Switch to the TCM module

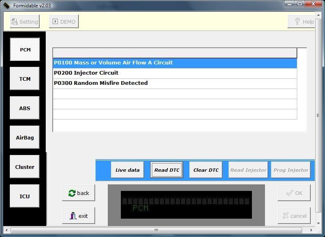25,79
